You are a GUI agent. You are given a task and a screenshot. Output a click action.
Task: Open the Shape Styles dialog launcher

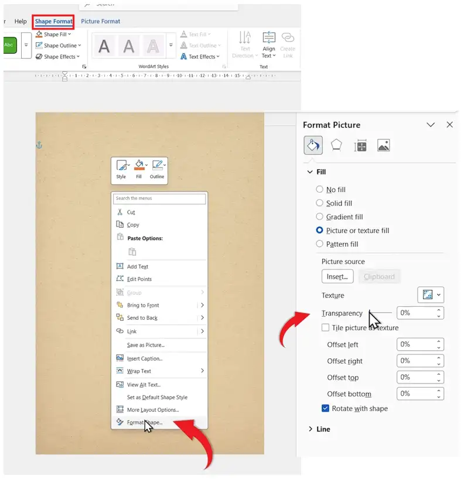(84, 67)
